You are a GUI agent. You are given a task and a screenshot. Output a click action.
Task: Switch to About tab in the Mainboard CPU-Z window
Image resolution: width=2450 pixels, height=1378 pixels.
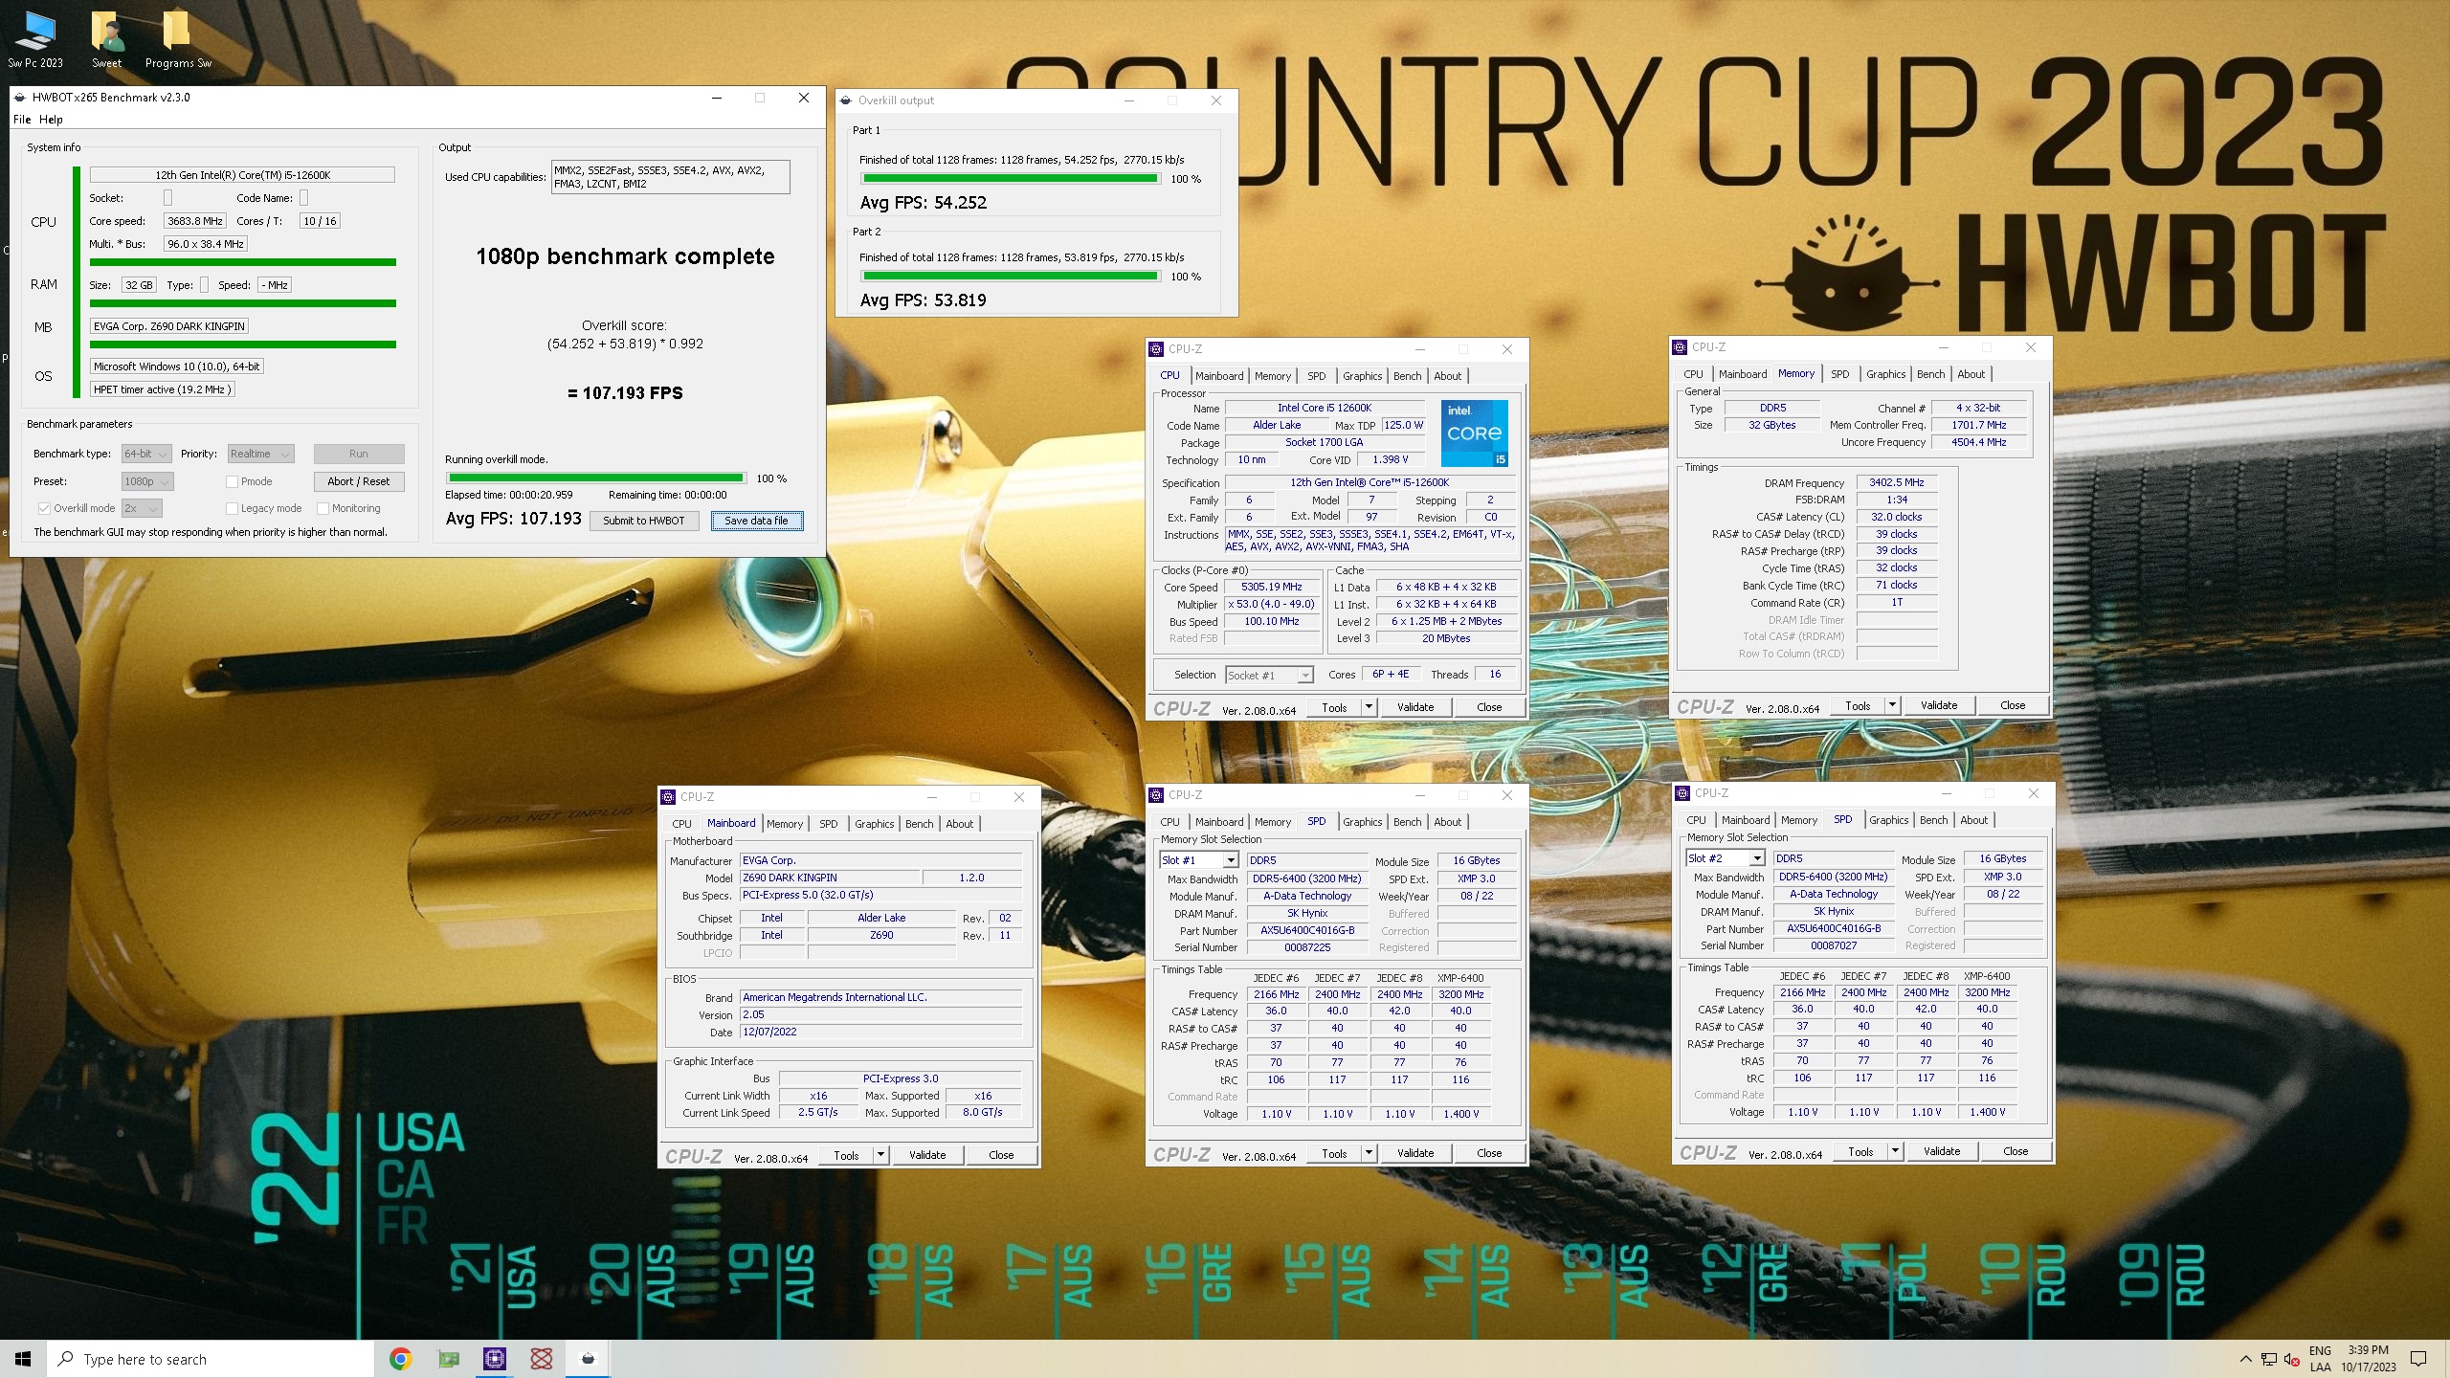[959, 824]
